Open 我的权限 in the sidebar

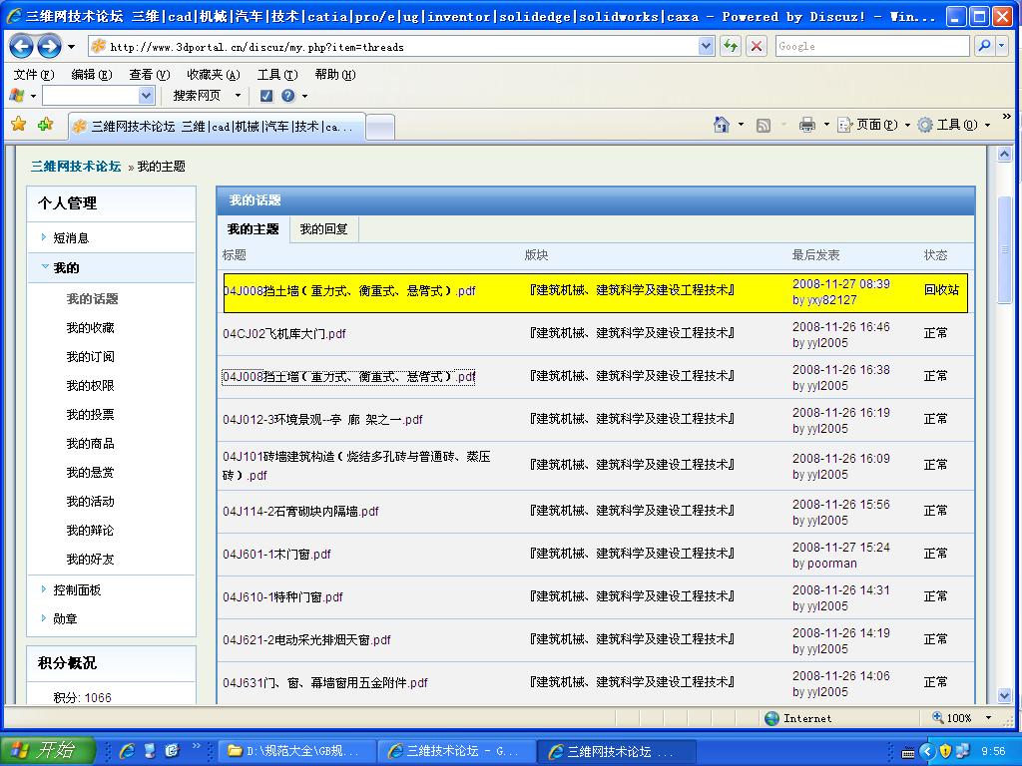(90, 386)
